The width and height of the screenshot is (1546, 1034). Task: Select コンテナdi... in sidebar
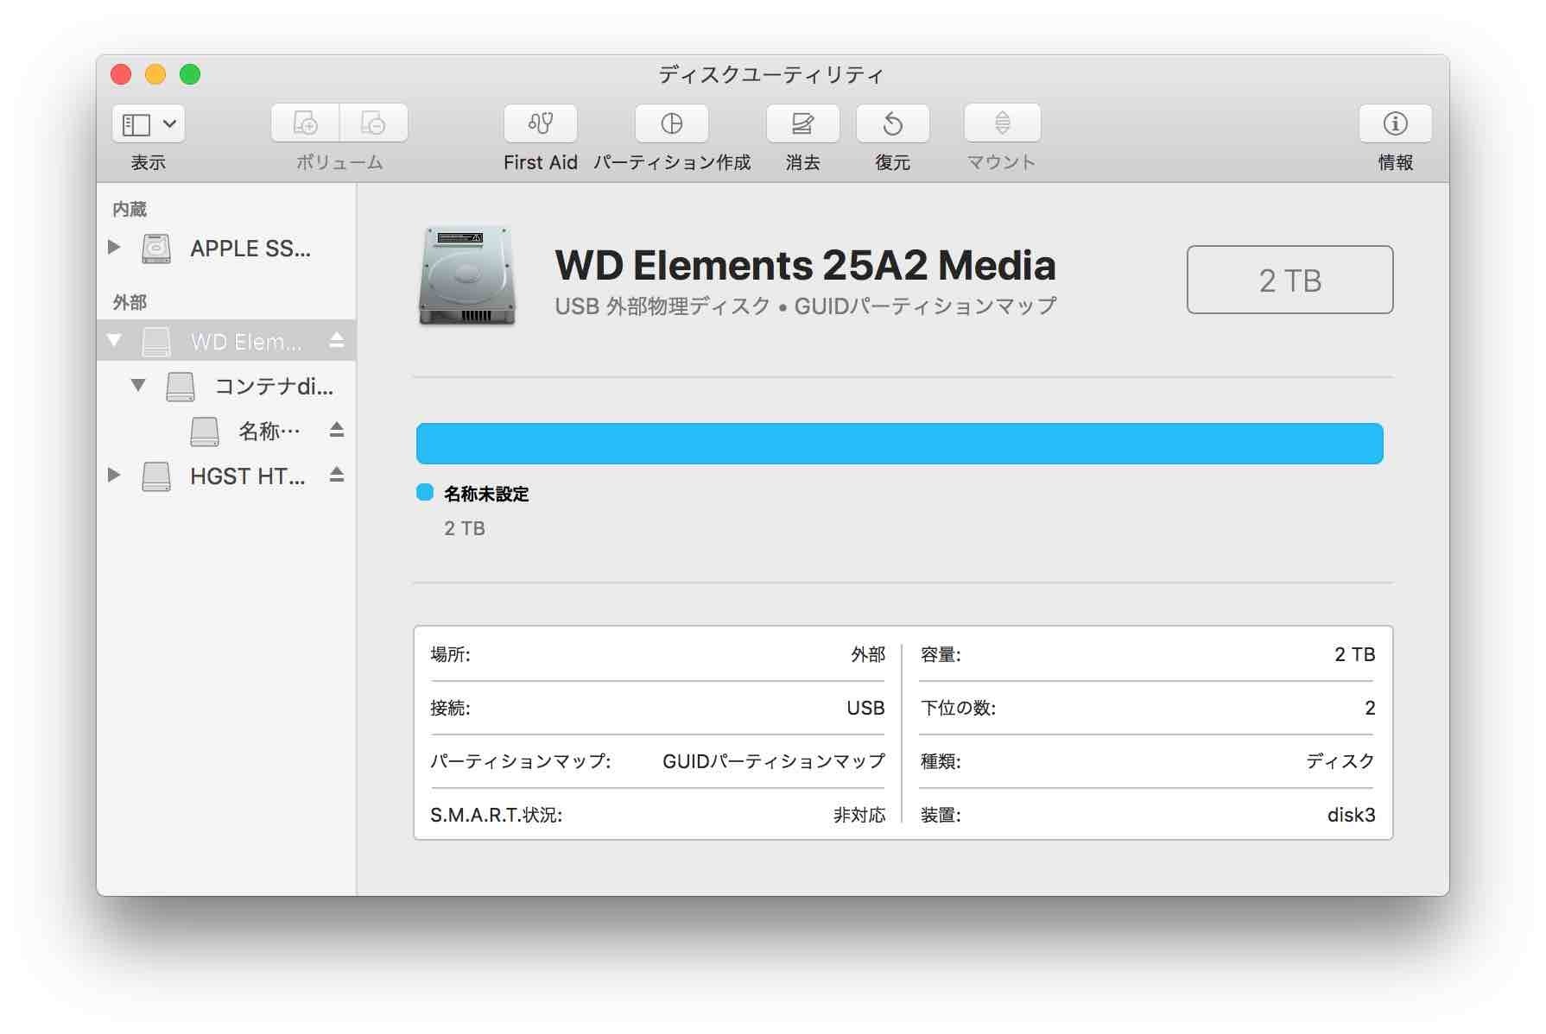tap(226, 386)
